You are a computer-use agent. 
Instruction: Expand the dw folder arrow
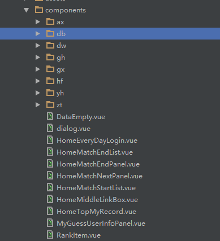(x=38, y=46)
